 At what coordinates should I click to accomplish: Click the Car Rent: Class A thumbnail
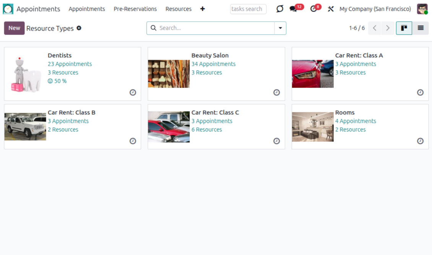313,74
